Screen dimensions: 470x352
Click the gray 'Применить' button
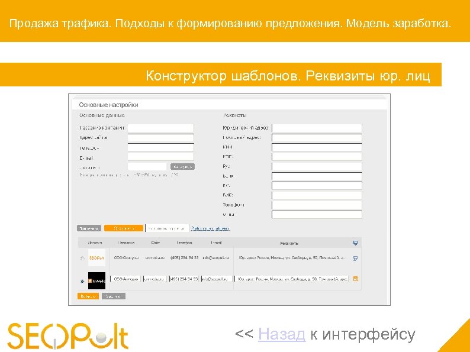coord(89,228)
